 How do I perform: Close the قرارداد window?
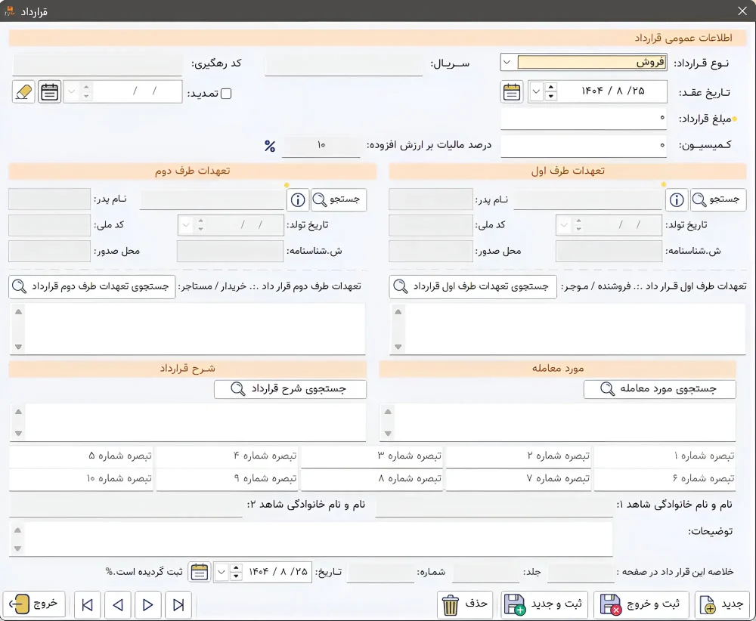click(742, 11)
